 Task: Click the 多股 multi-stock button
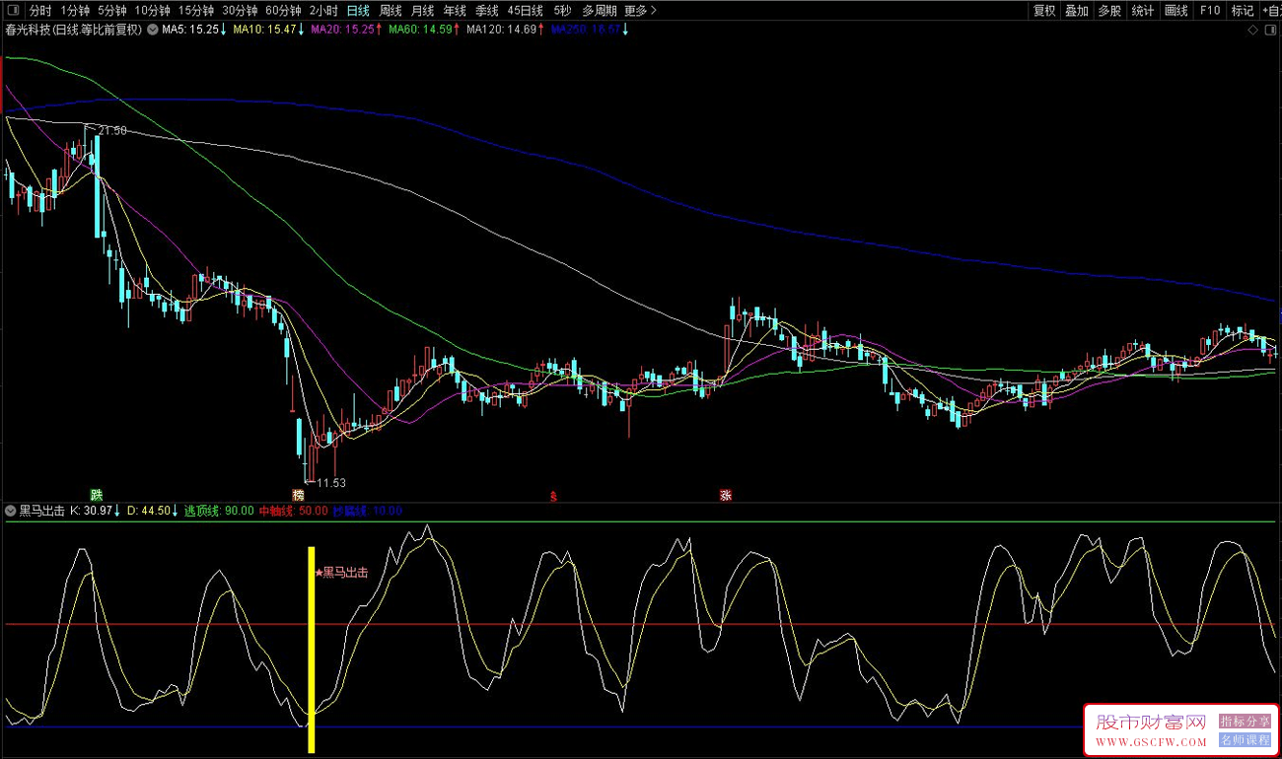coord(1109,11)
